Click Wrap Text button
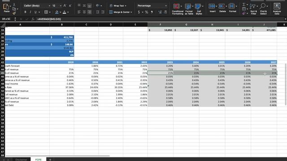The image size is (287, 161). point(118,6)
